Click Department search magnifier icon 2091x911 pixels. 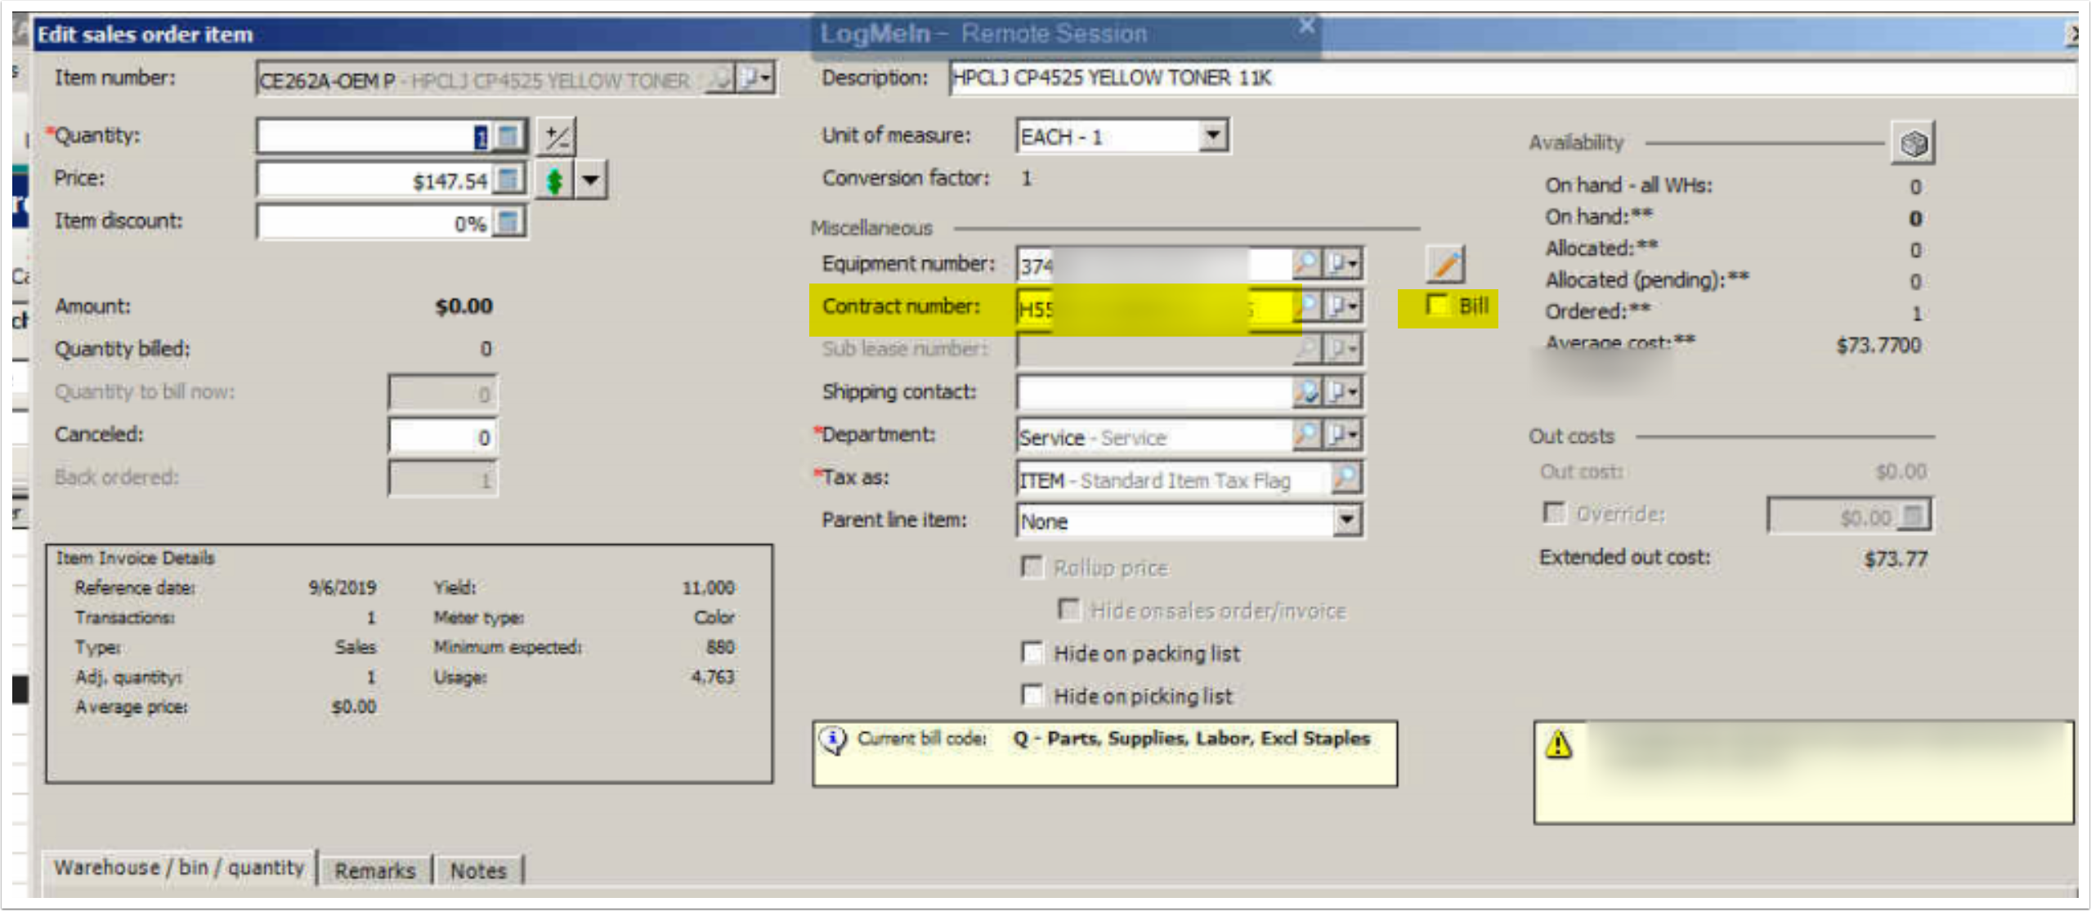tap(1305, 435)
